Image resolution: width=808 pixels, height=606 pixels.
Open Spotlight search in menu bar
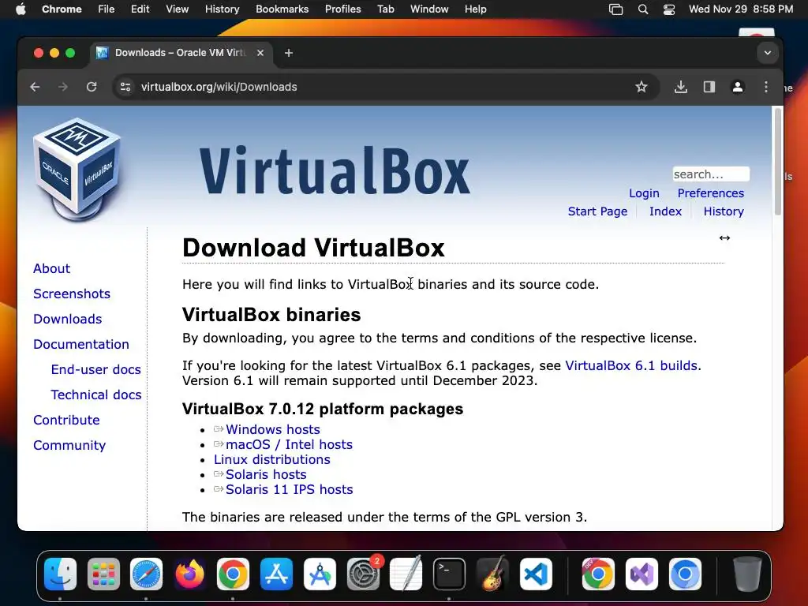click(643, 9)
